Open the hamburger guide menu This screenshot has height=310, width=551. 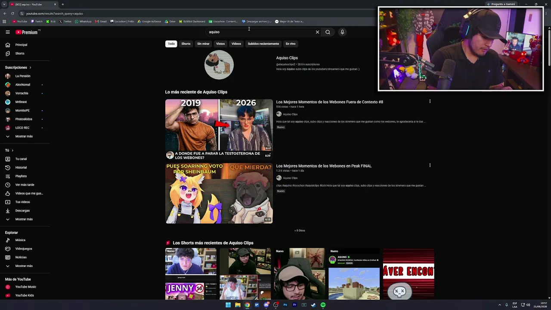tap(7, 32)
